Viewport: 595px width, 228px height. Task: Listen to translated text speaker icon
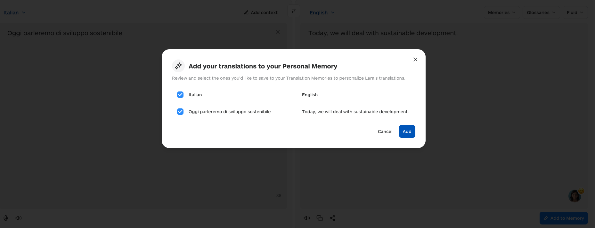click(x=306, y=218)
